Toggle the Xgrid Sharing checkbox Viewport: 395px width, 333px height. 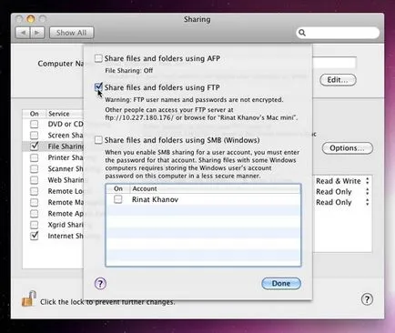35,225
